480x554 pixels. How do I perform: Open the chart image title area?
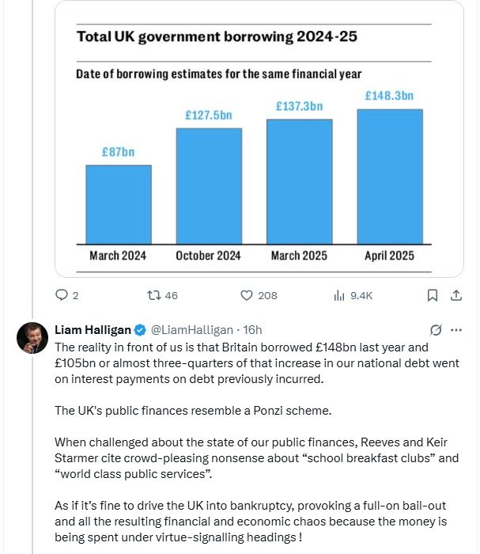pos(215,36)
